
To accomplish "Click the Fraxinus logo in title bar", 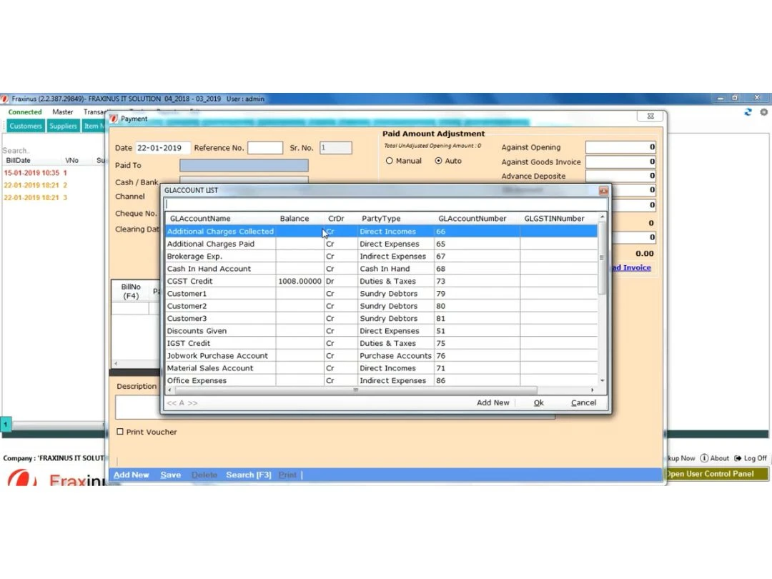I will tap(5, 99).
